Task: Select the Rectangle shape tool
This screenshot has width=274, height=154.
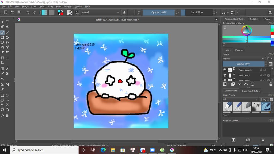Action: coord(2,37)
